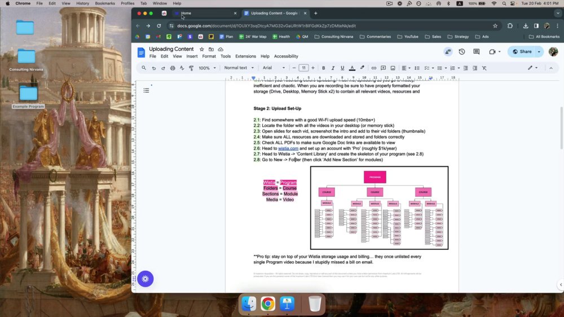Add a comment from toolbar
The image size is (564, 317).
click(383, 68)
